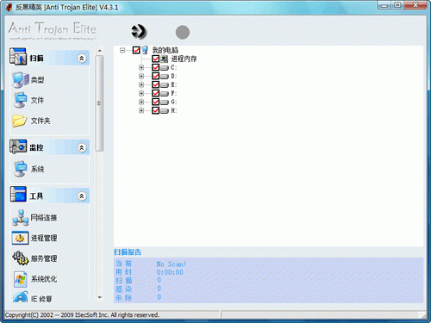Toggle the C: drive checkbox
Screen dimensions: 431x323
pos(156,67)
